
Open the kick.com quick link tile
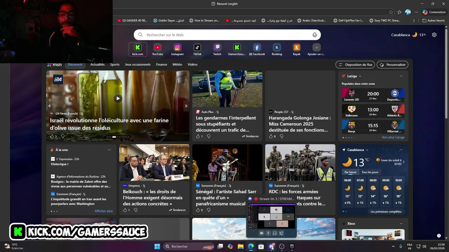click(x=138, y=49)
